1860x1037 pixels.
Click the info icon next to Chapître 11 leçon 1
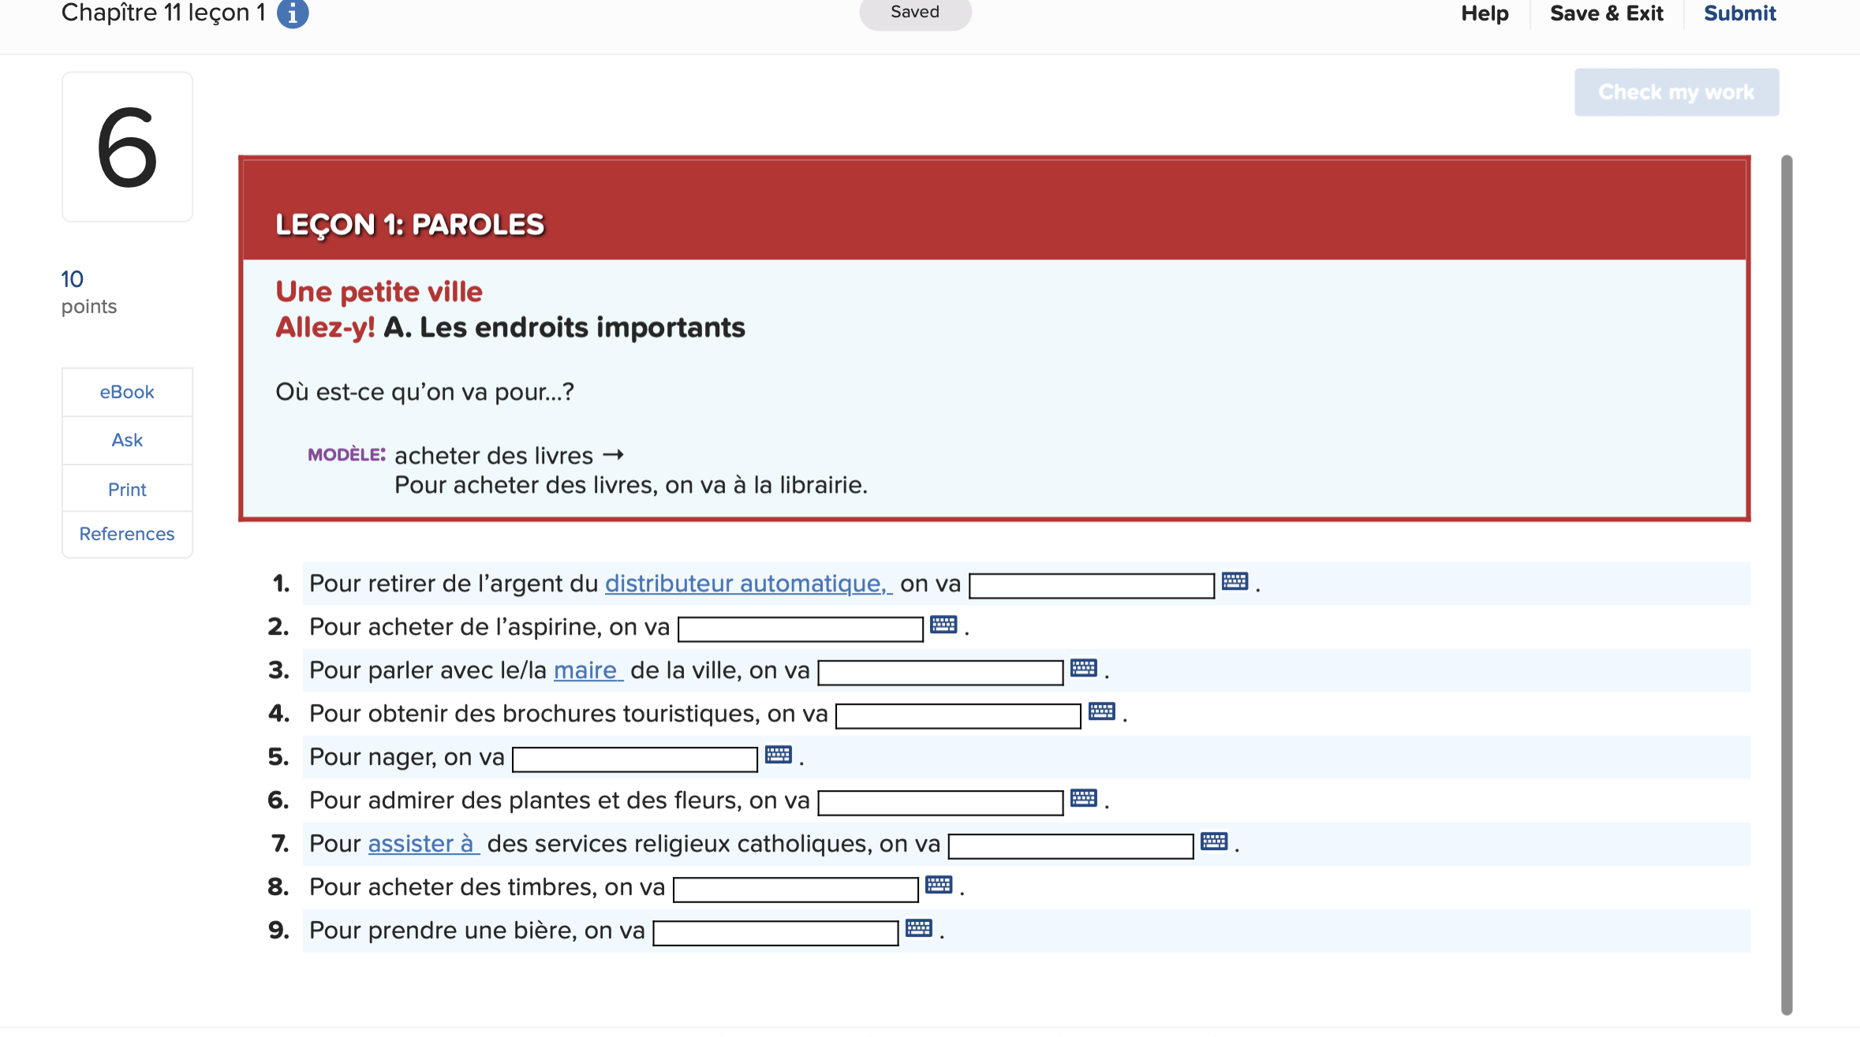point(292,13)
